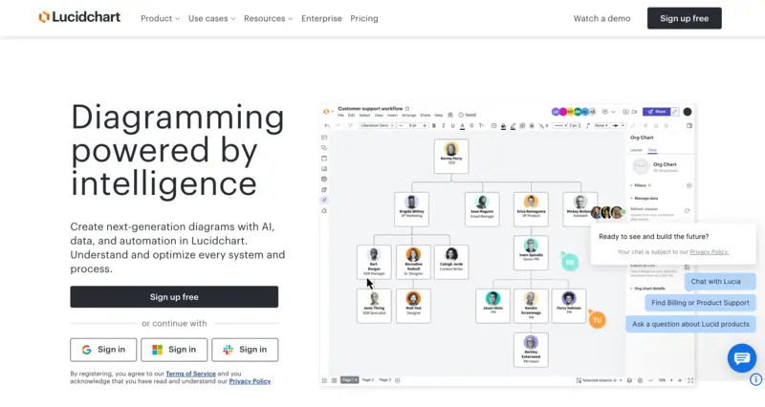The height and width of the screenshot is (407, 765).
Task: Click the blue chat bubble icon
Action: click(x=742, y=358)
